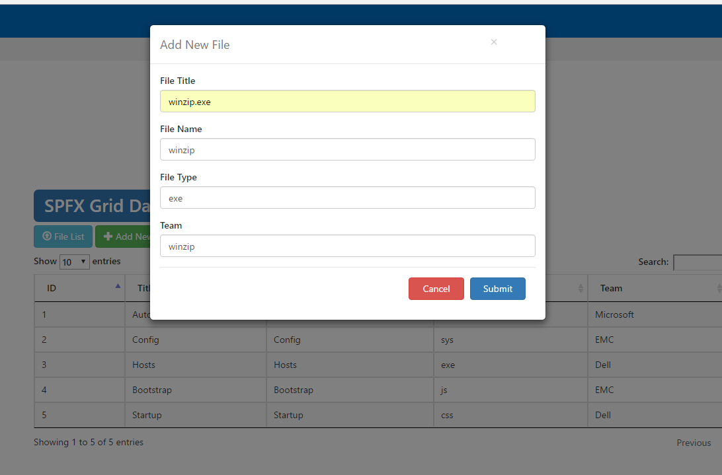Cancel adding the new file

436,288
